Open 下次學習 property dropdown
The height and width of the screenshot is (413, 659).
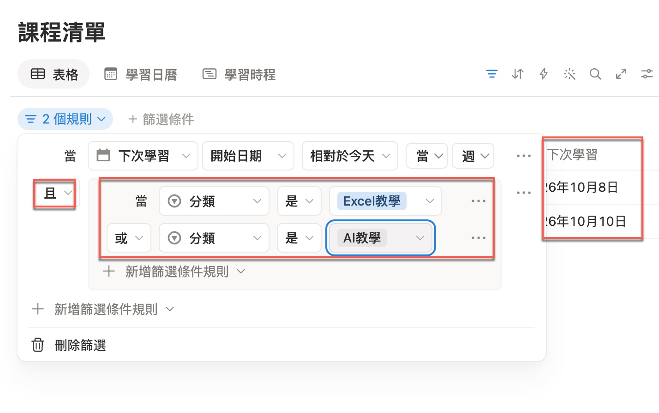point(143,156)
